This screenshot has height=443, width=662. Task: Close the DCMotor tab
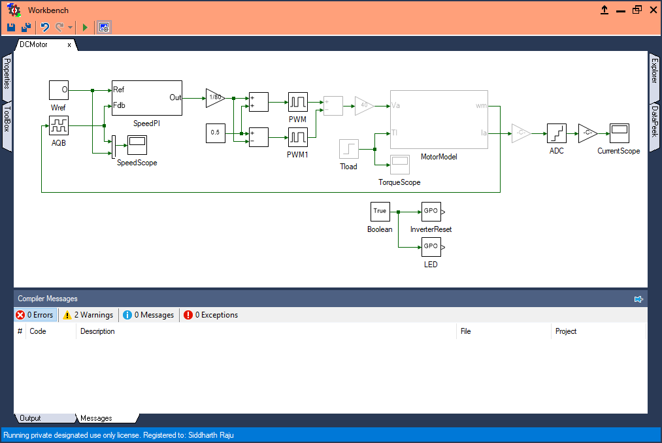[x=69, y=45]
